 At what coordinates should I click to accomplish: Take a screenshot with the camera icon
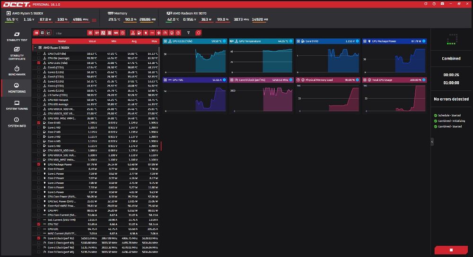[x=442, y=4]
